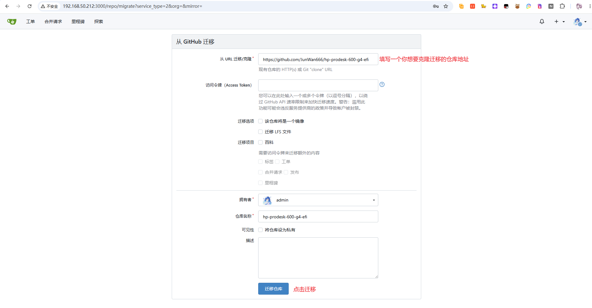Open the saved passwords key icon
Image resolution: width=592 pixels, height=308 pixels.
(x=436, y=6)
